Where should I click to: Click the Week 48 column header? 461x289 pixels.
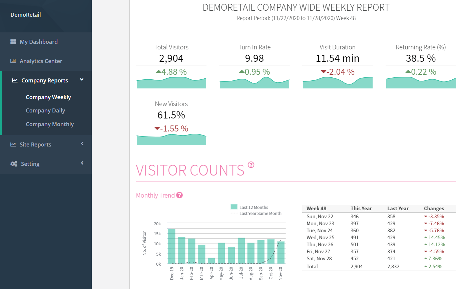click(317, 208)
